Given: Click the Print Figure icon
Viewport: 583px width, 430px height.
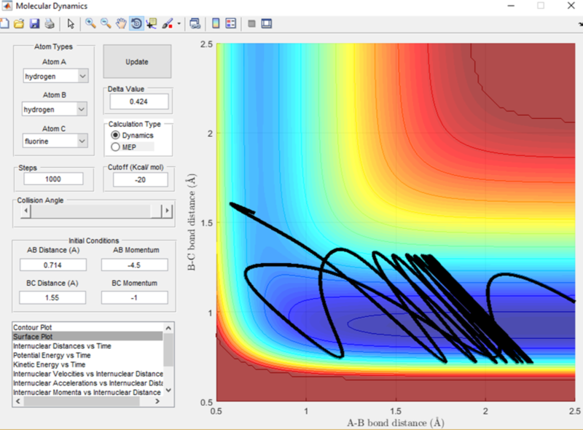Looking at the screenshot, I should click(x=49, y=23).
